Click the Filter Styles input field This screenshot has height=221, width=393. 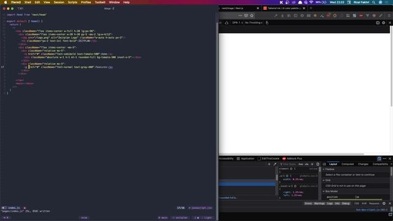pyautogui.click(x=288, y=164)
